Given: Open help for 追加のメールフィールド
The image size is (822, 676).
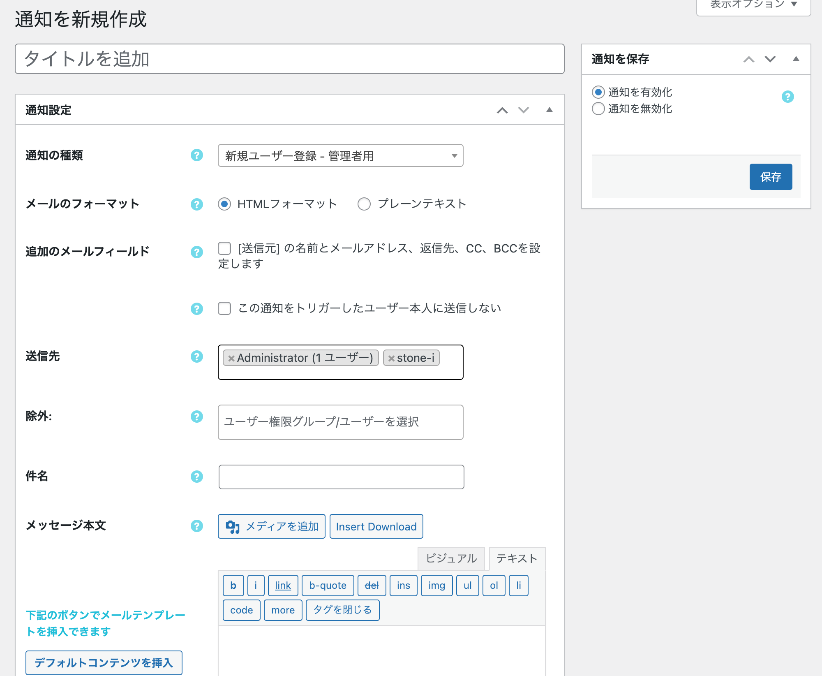Looking at the screenshot, I should 197,252.
